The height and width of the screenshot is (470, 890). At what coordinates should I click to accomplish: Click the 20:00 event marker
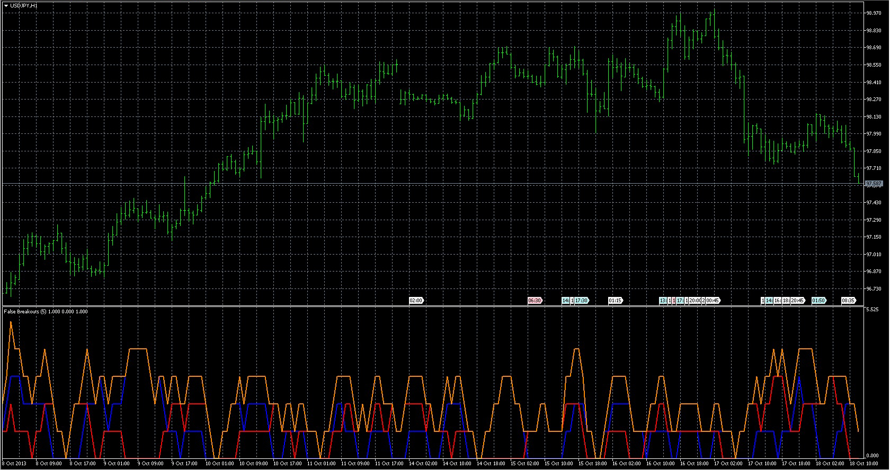(x=695, y=301)
